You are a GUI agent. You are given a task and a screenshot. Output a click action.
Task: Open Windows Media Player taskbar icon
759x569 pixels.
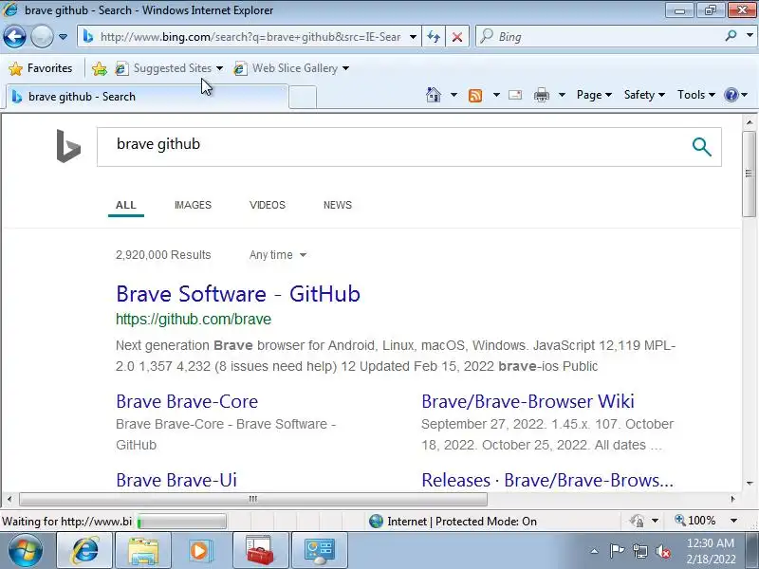click(201, 551)
